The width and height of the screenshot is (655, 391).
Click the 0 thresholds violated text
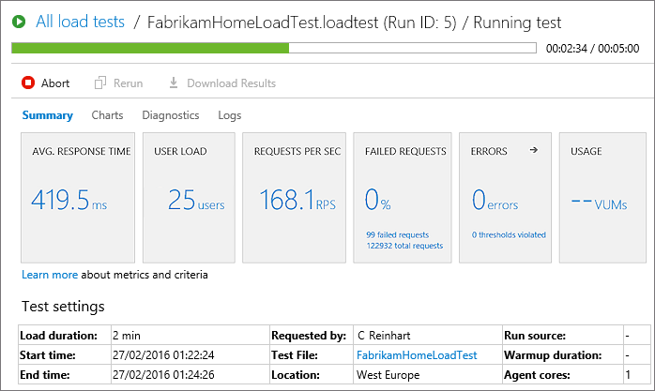click(x=508, y=234)
